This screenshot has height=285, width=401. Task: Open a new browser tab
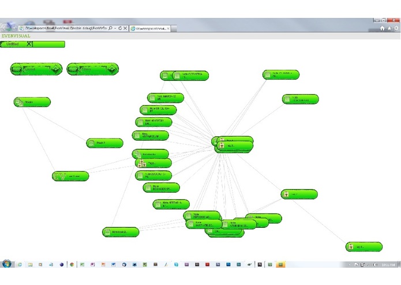pos(174,28)
